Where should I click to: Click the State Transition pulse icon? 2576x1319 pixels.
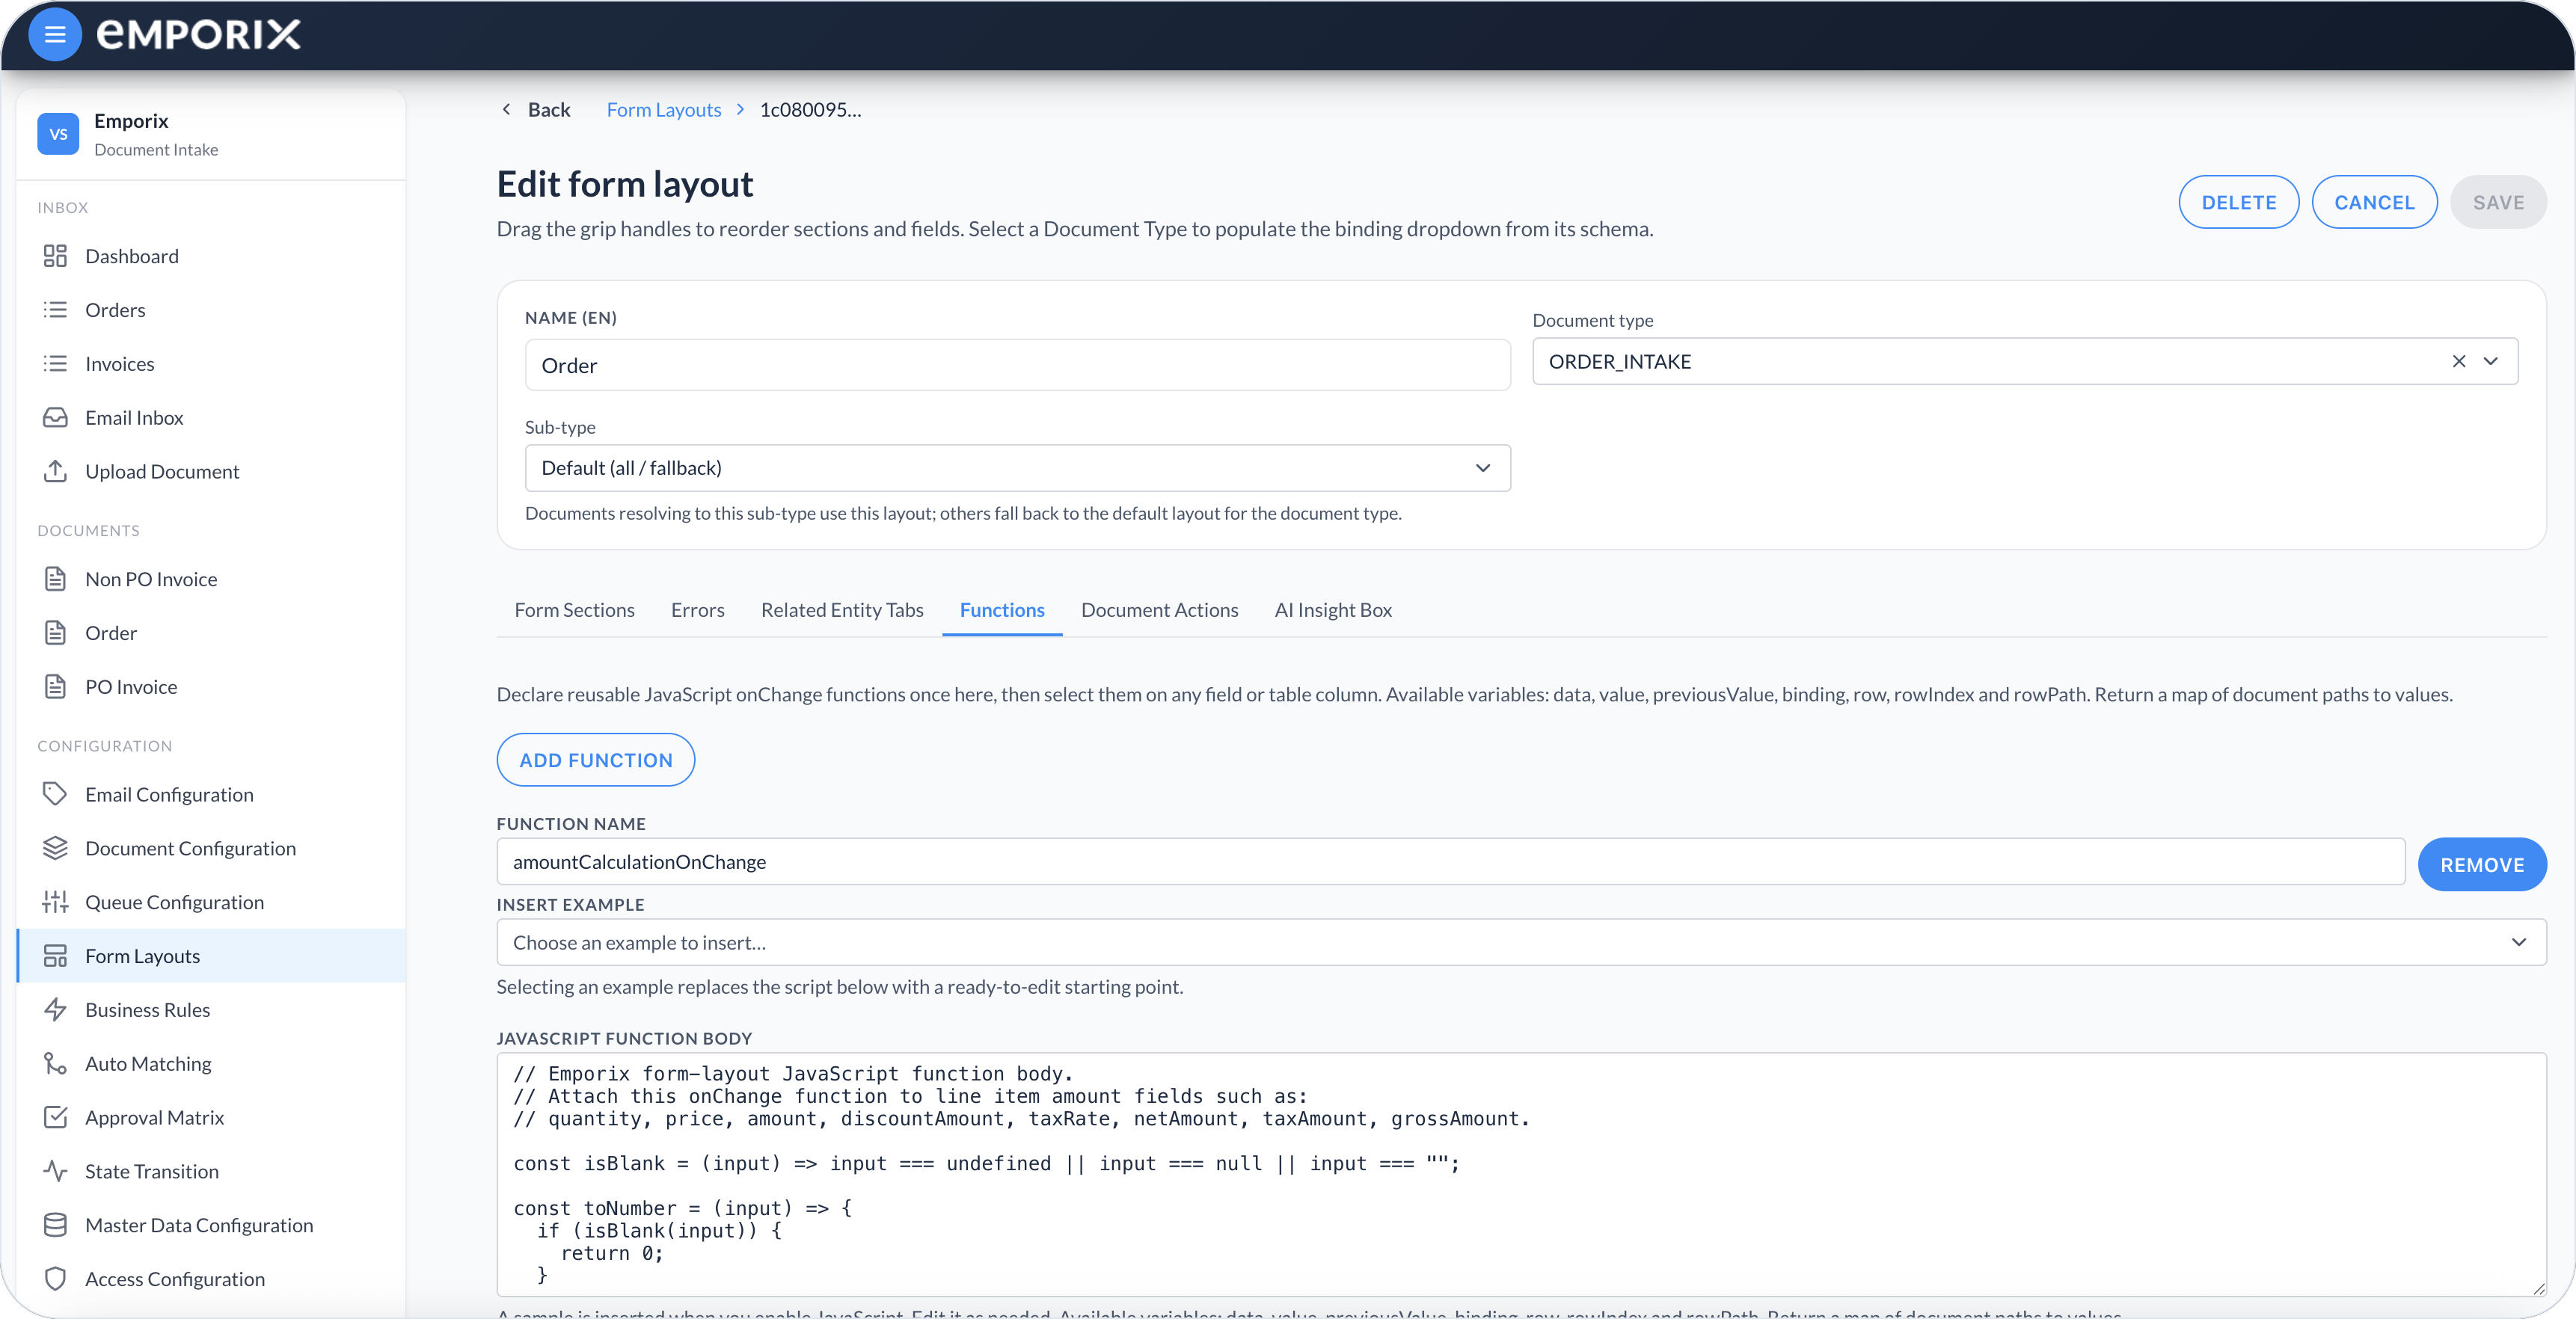tap(55, 1171)
